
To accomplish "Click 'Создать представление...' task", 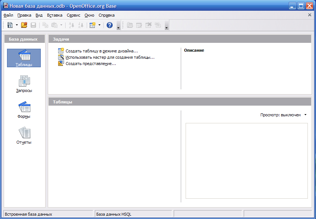I will click(91, 64).
